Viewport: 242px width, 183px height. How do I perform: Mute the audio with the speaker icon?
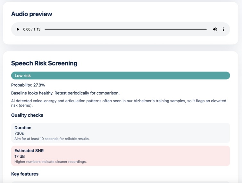[x=215, y=29]
